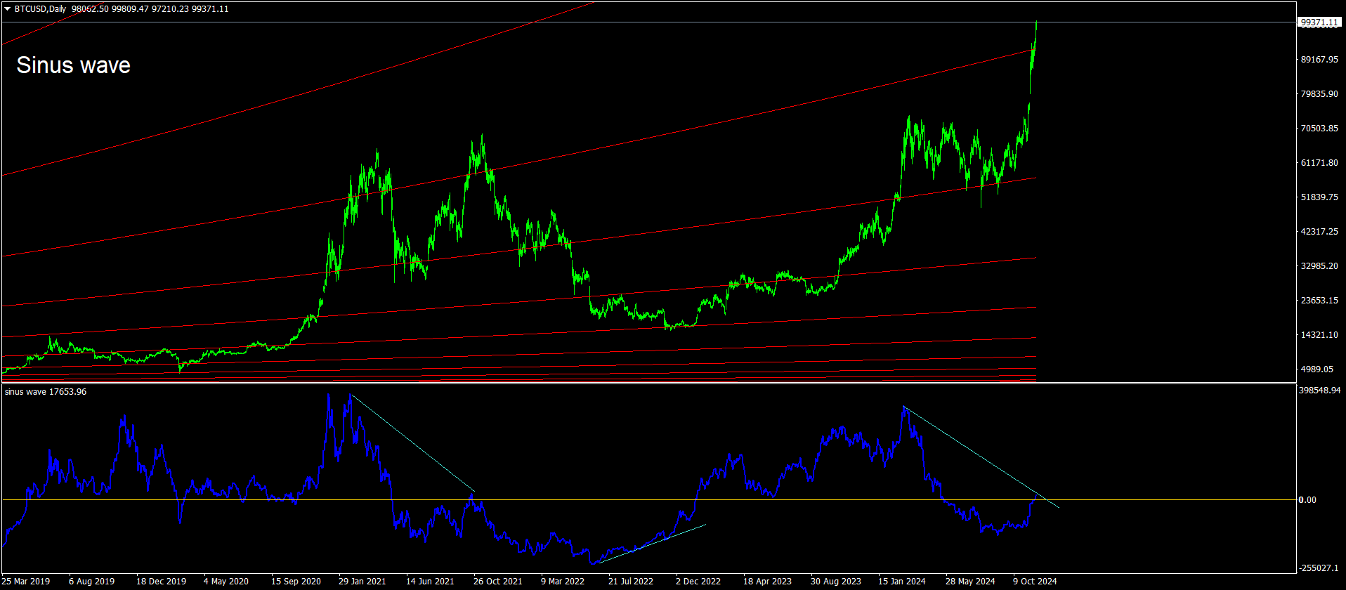Click the 30 Aug 2023 date label
This screenshot has width=1346, height=590.
pyautogui.click(x=836, y=582)
